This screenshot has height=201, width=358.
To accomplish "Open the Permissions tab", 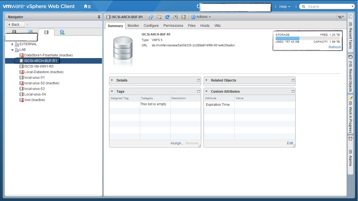I will click(173, 26).
